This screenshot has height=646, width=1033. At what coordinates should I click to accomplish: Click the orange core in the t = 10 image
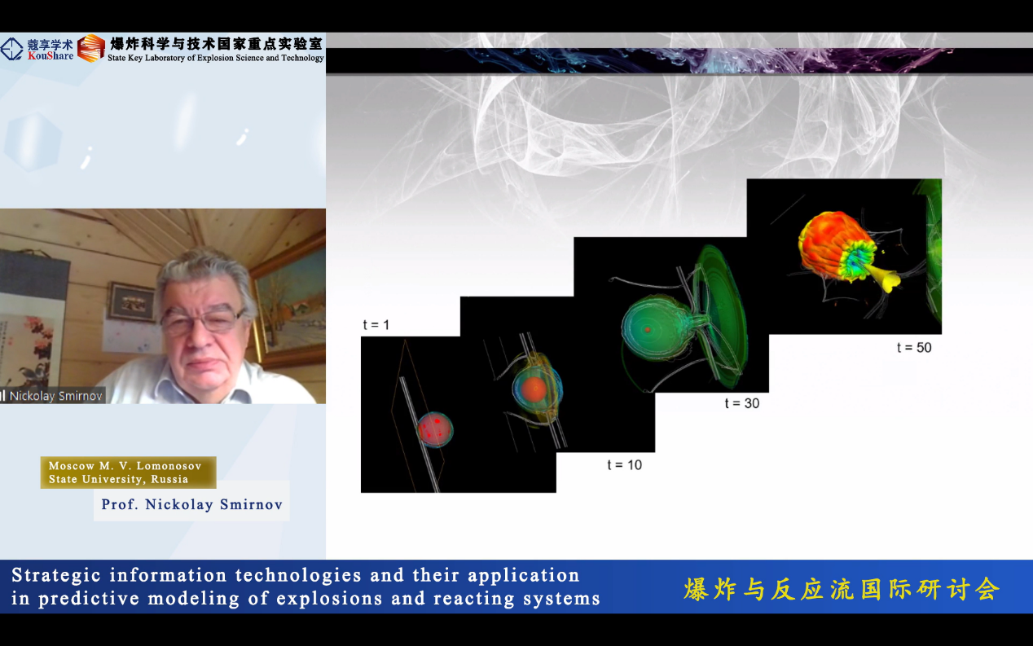[534, 389]
